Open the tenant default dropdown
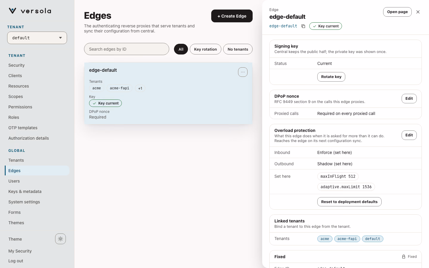The width and height of the screenshot is (429, 268). coord(37,38)
